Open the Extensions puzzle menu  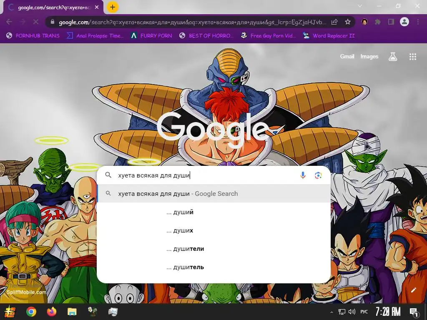point(378,22)
